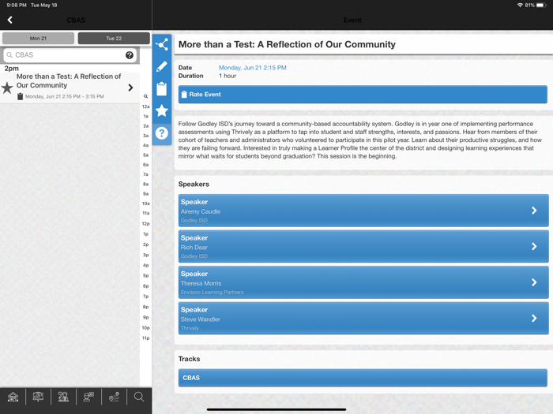Viewport: 553px width, 414px height.
Task: Expand speaker Theresa Morris chevron
Action: tap(534, 282)
